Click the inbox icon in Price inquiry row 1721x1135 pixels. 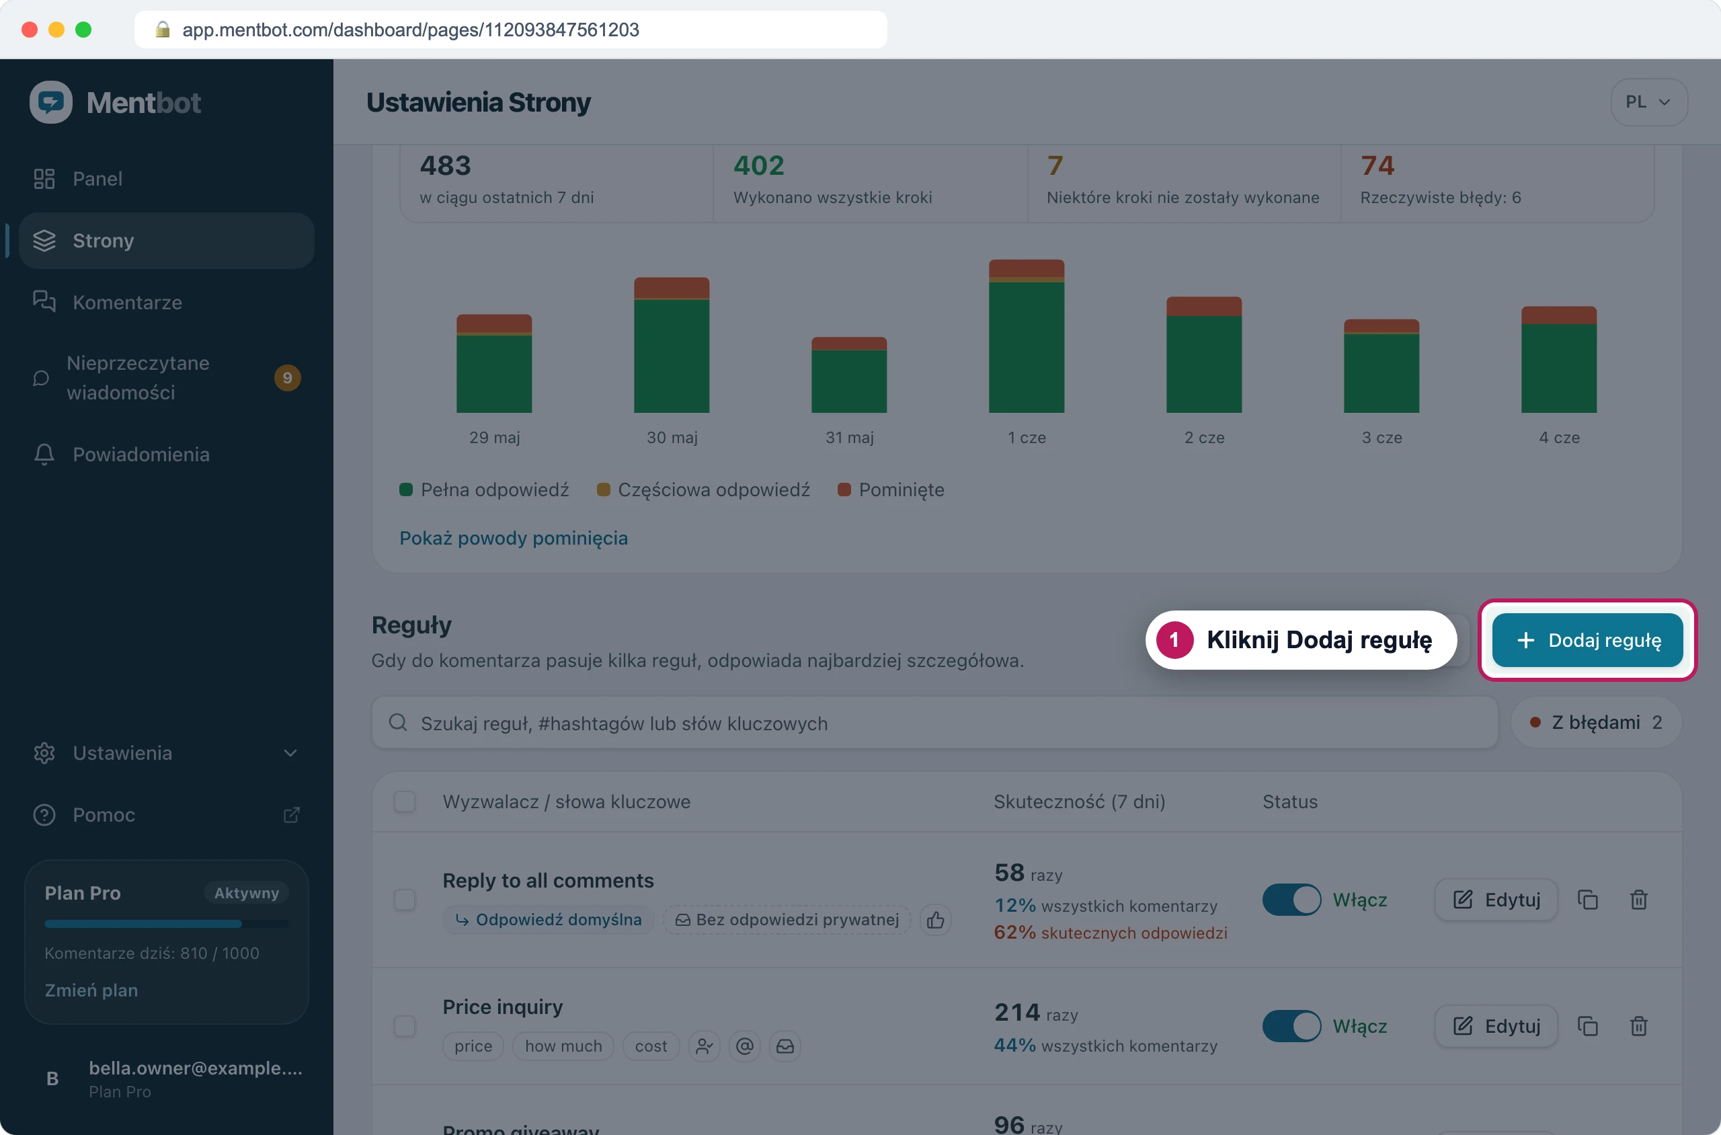click(785, 1046)
